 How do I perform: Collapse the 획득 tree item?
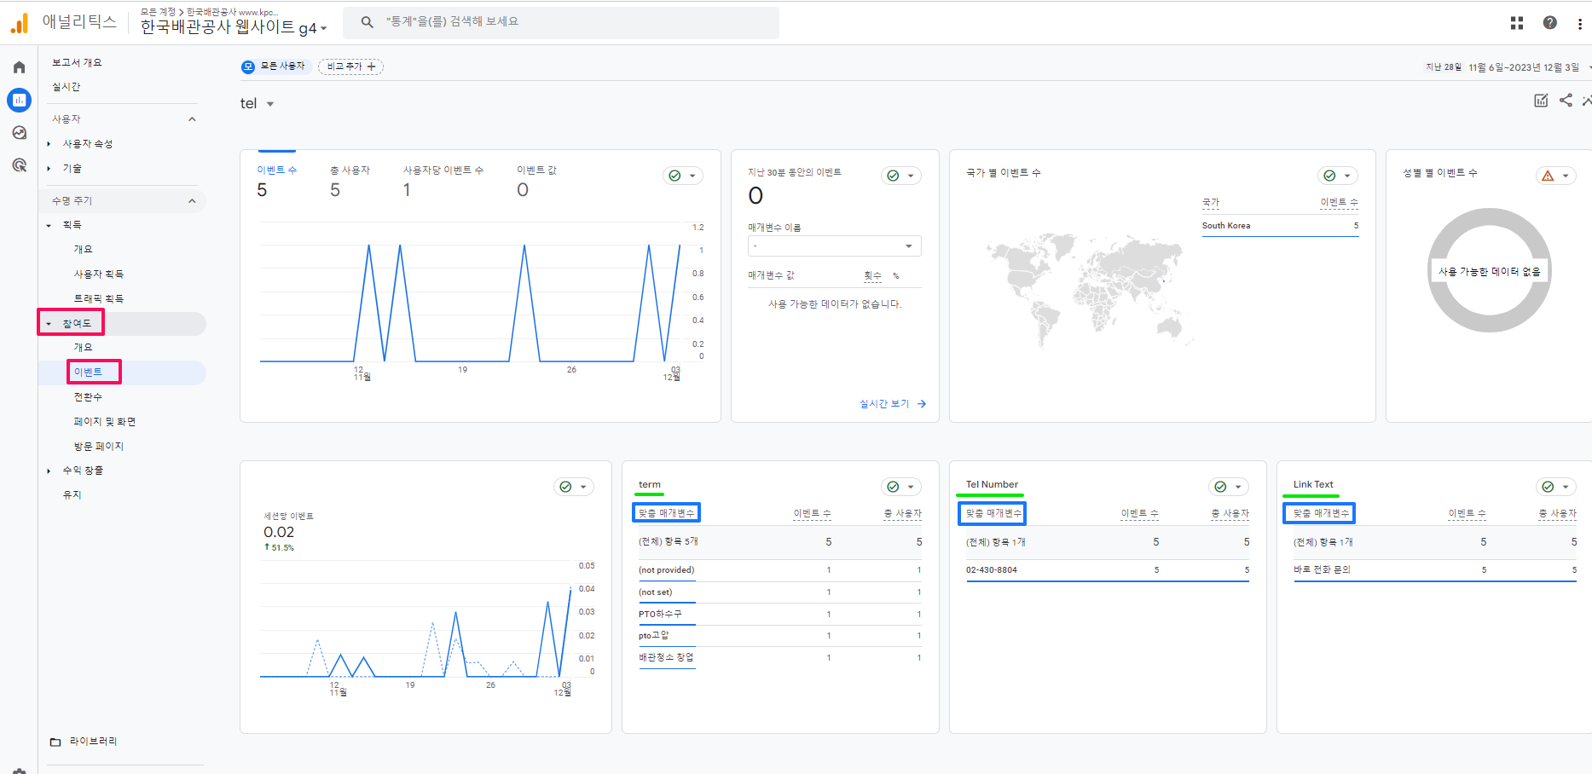tap(49, 225)
